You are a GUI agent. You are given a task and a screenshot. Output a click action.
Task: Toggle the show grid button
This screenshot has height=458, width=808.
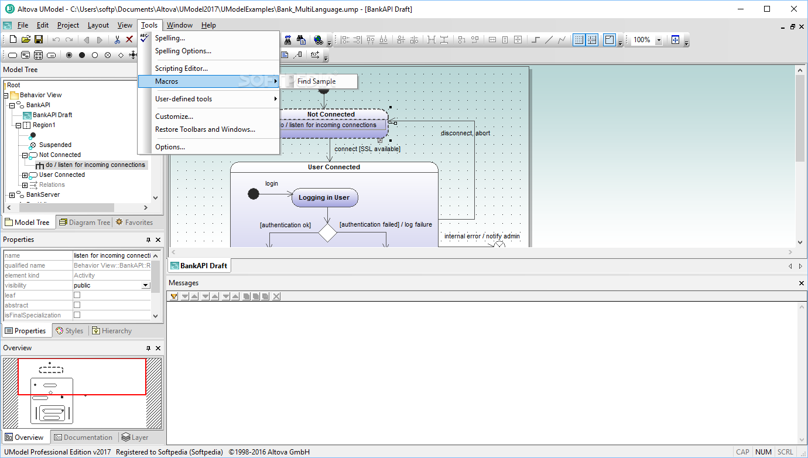click(578, 39)
